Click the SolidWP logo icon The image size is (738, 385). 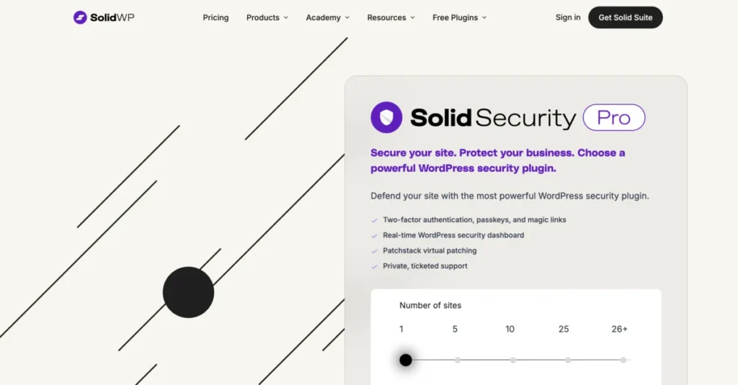click(x=80, y=17)
